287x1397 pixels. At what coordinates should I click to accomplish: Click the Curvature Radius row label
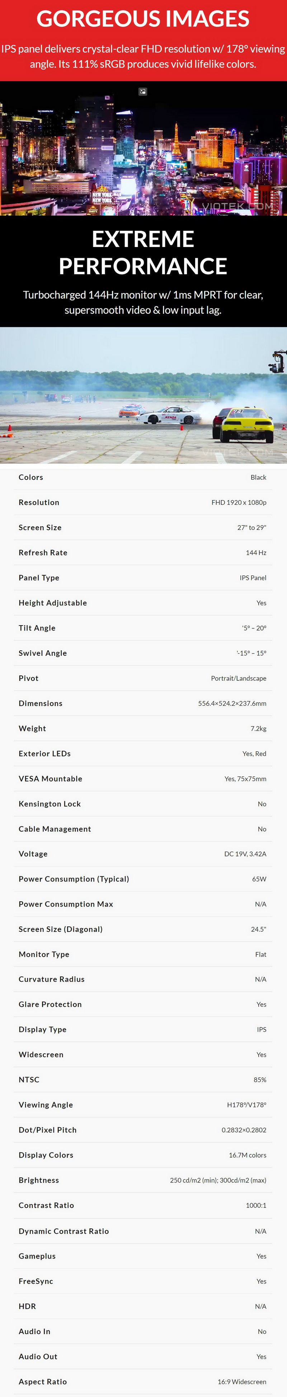click(51, 979)
